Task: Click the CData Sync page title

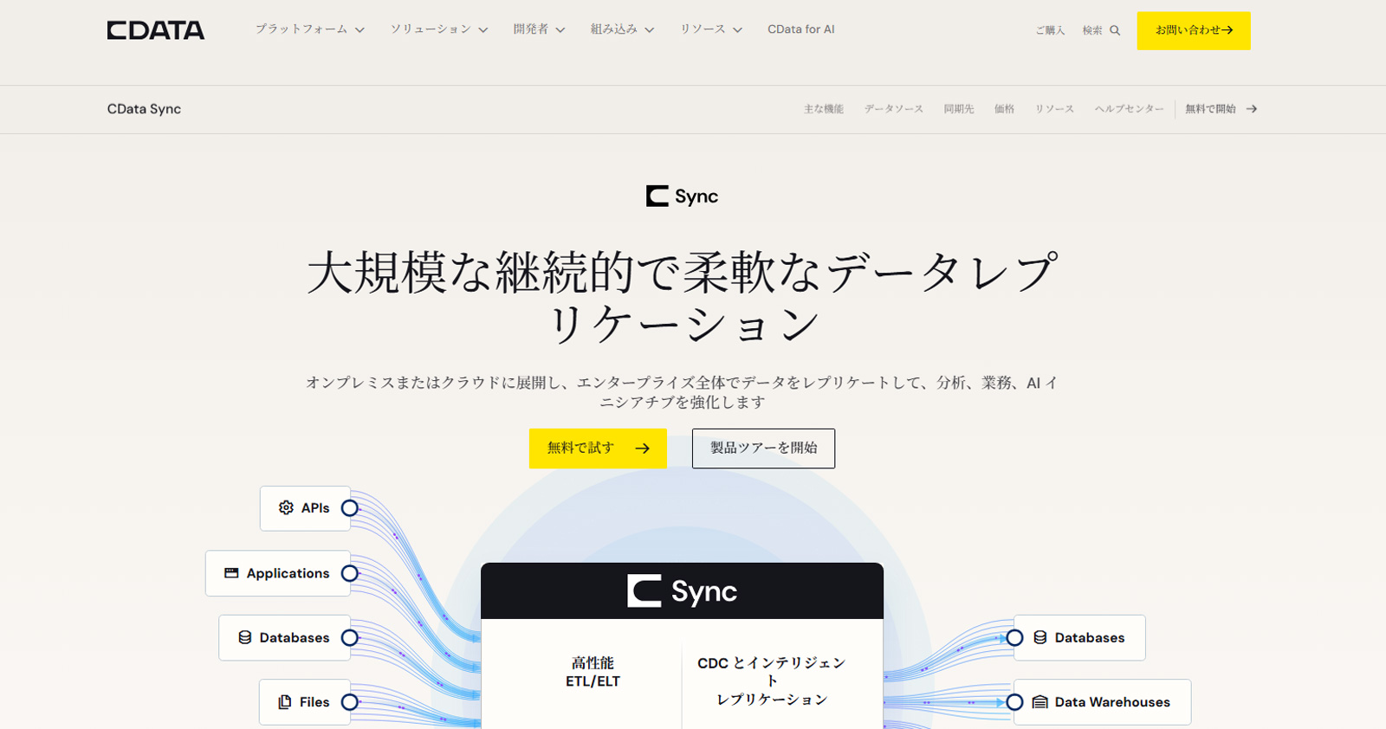Action: (x=144, y=109)
